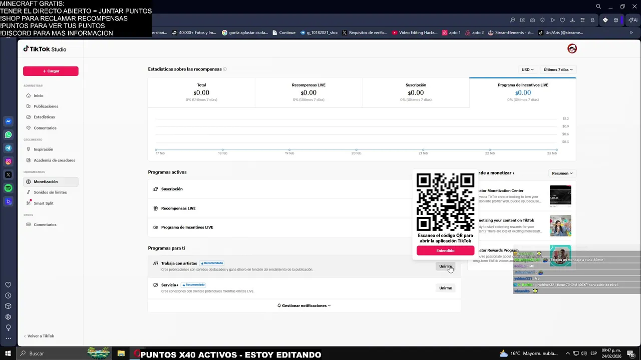Click the Windows Start button
Viewport: 641px width, 360px height.
[x=8, y=353]
